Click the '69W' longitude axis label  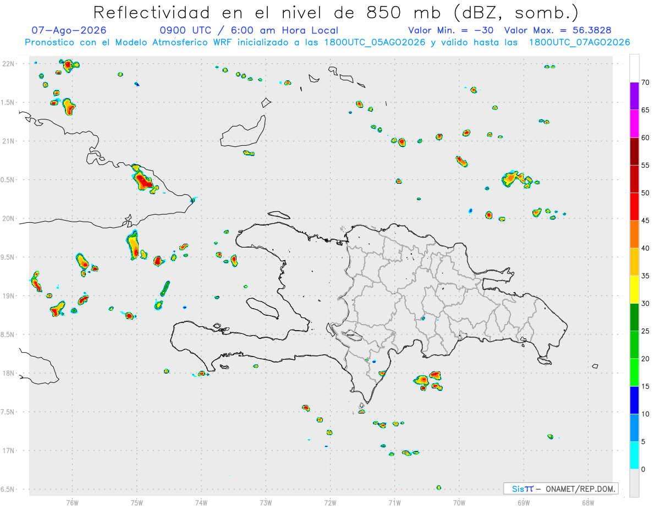tap(524, 502)
